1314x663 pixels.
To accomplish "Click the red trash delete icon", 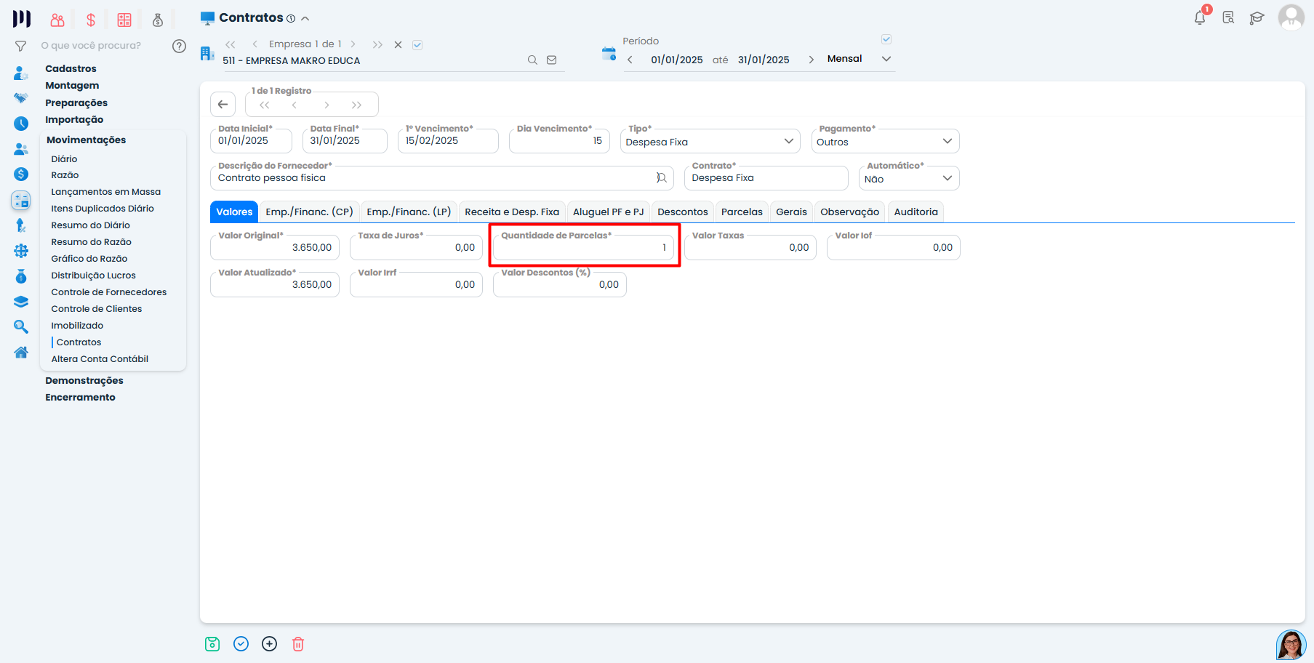I will [298, 644].
